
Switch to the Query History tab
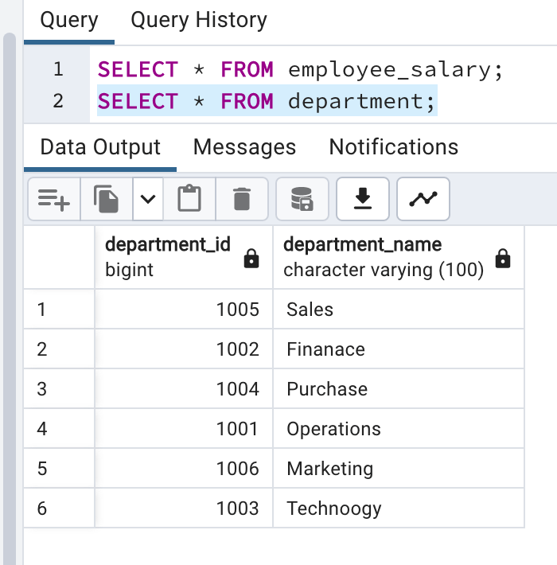(x=199, y=20)
